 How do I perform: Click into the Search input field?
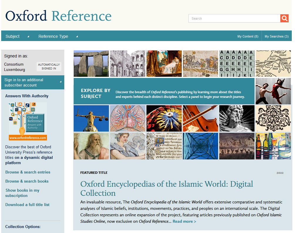coord(235,18)
